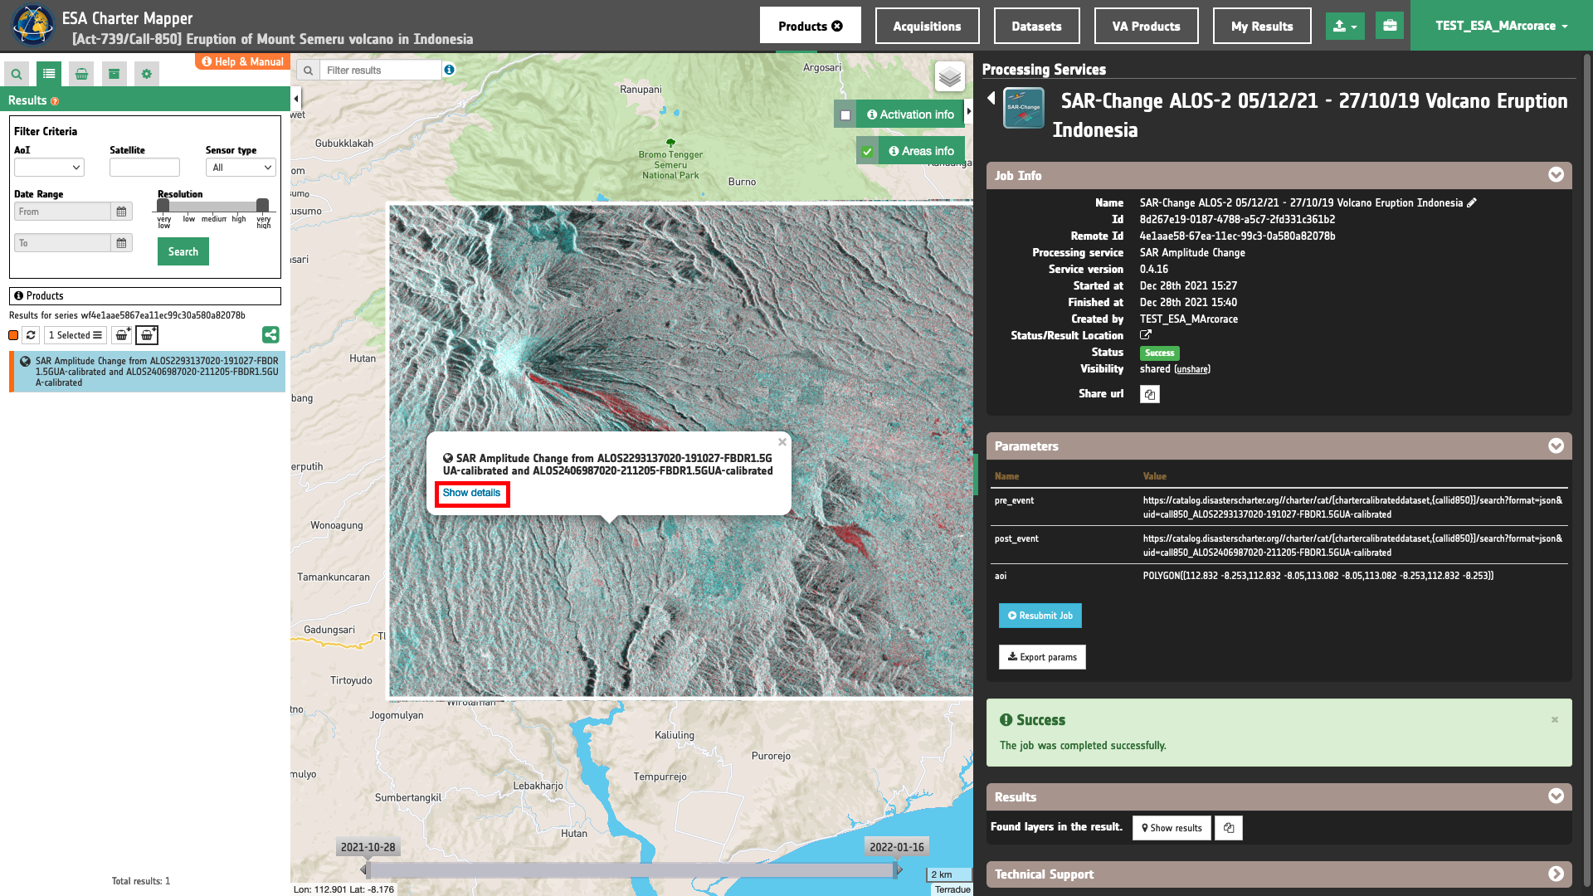Click the green share results icon

click(x=270, y=335)
